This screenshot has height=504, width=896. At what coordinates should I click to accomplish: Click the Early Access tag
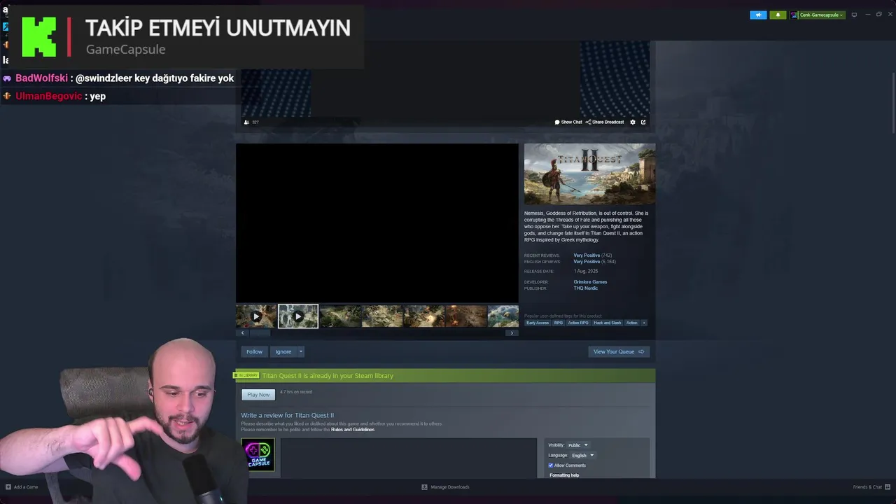[538, 323]
